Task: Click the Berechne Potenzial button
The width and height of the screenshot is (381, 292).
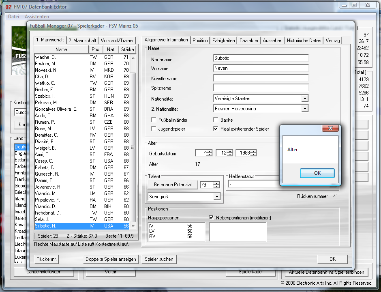Action: pyautogui.click(x=173, y=185)
